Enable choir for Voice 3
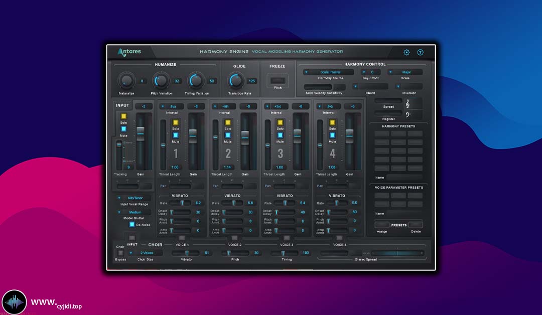542x315 pixels. (x=287, y=238)
